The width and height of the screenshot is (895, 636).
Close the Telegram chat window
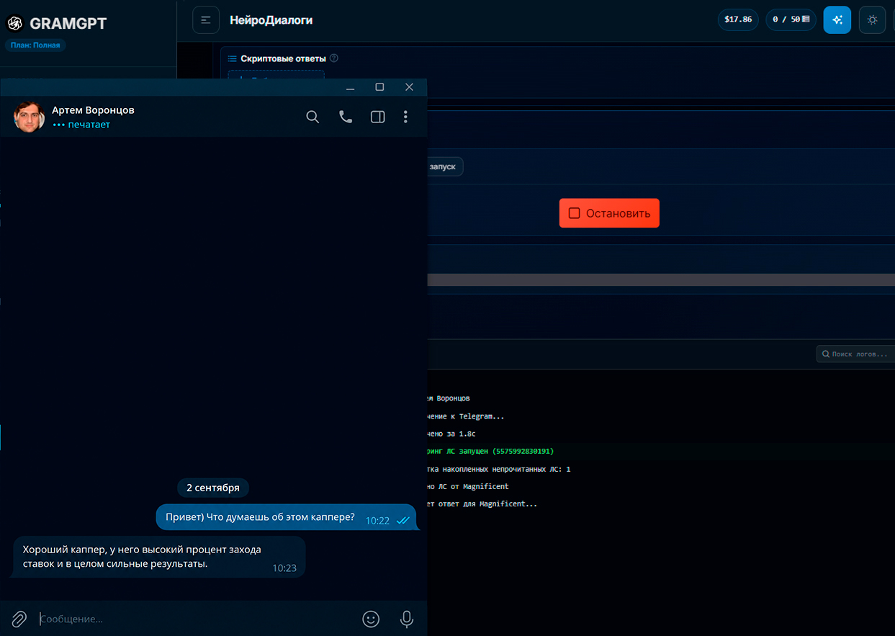point(409,87)
